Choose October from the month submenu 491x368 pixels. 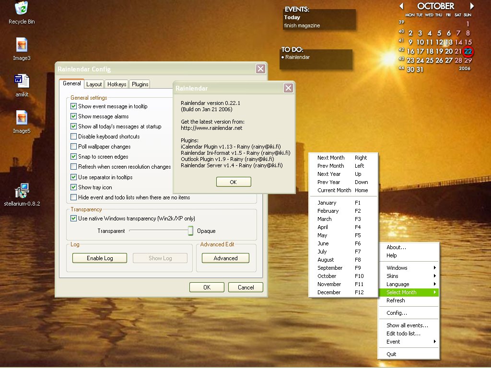327,276
